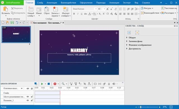Open the Раскладка arrange dropdown
This screenshot has width=179, height=109.
(x=169, y=13)
